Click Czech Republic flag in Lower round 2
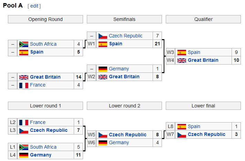The image size is (245, 161). [102, 135]
